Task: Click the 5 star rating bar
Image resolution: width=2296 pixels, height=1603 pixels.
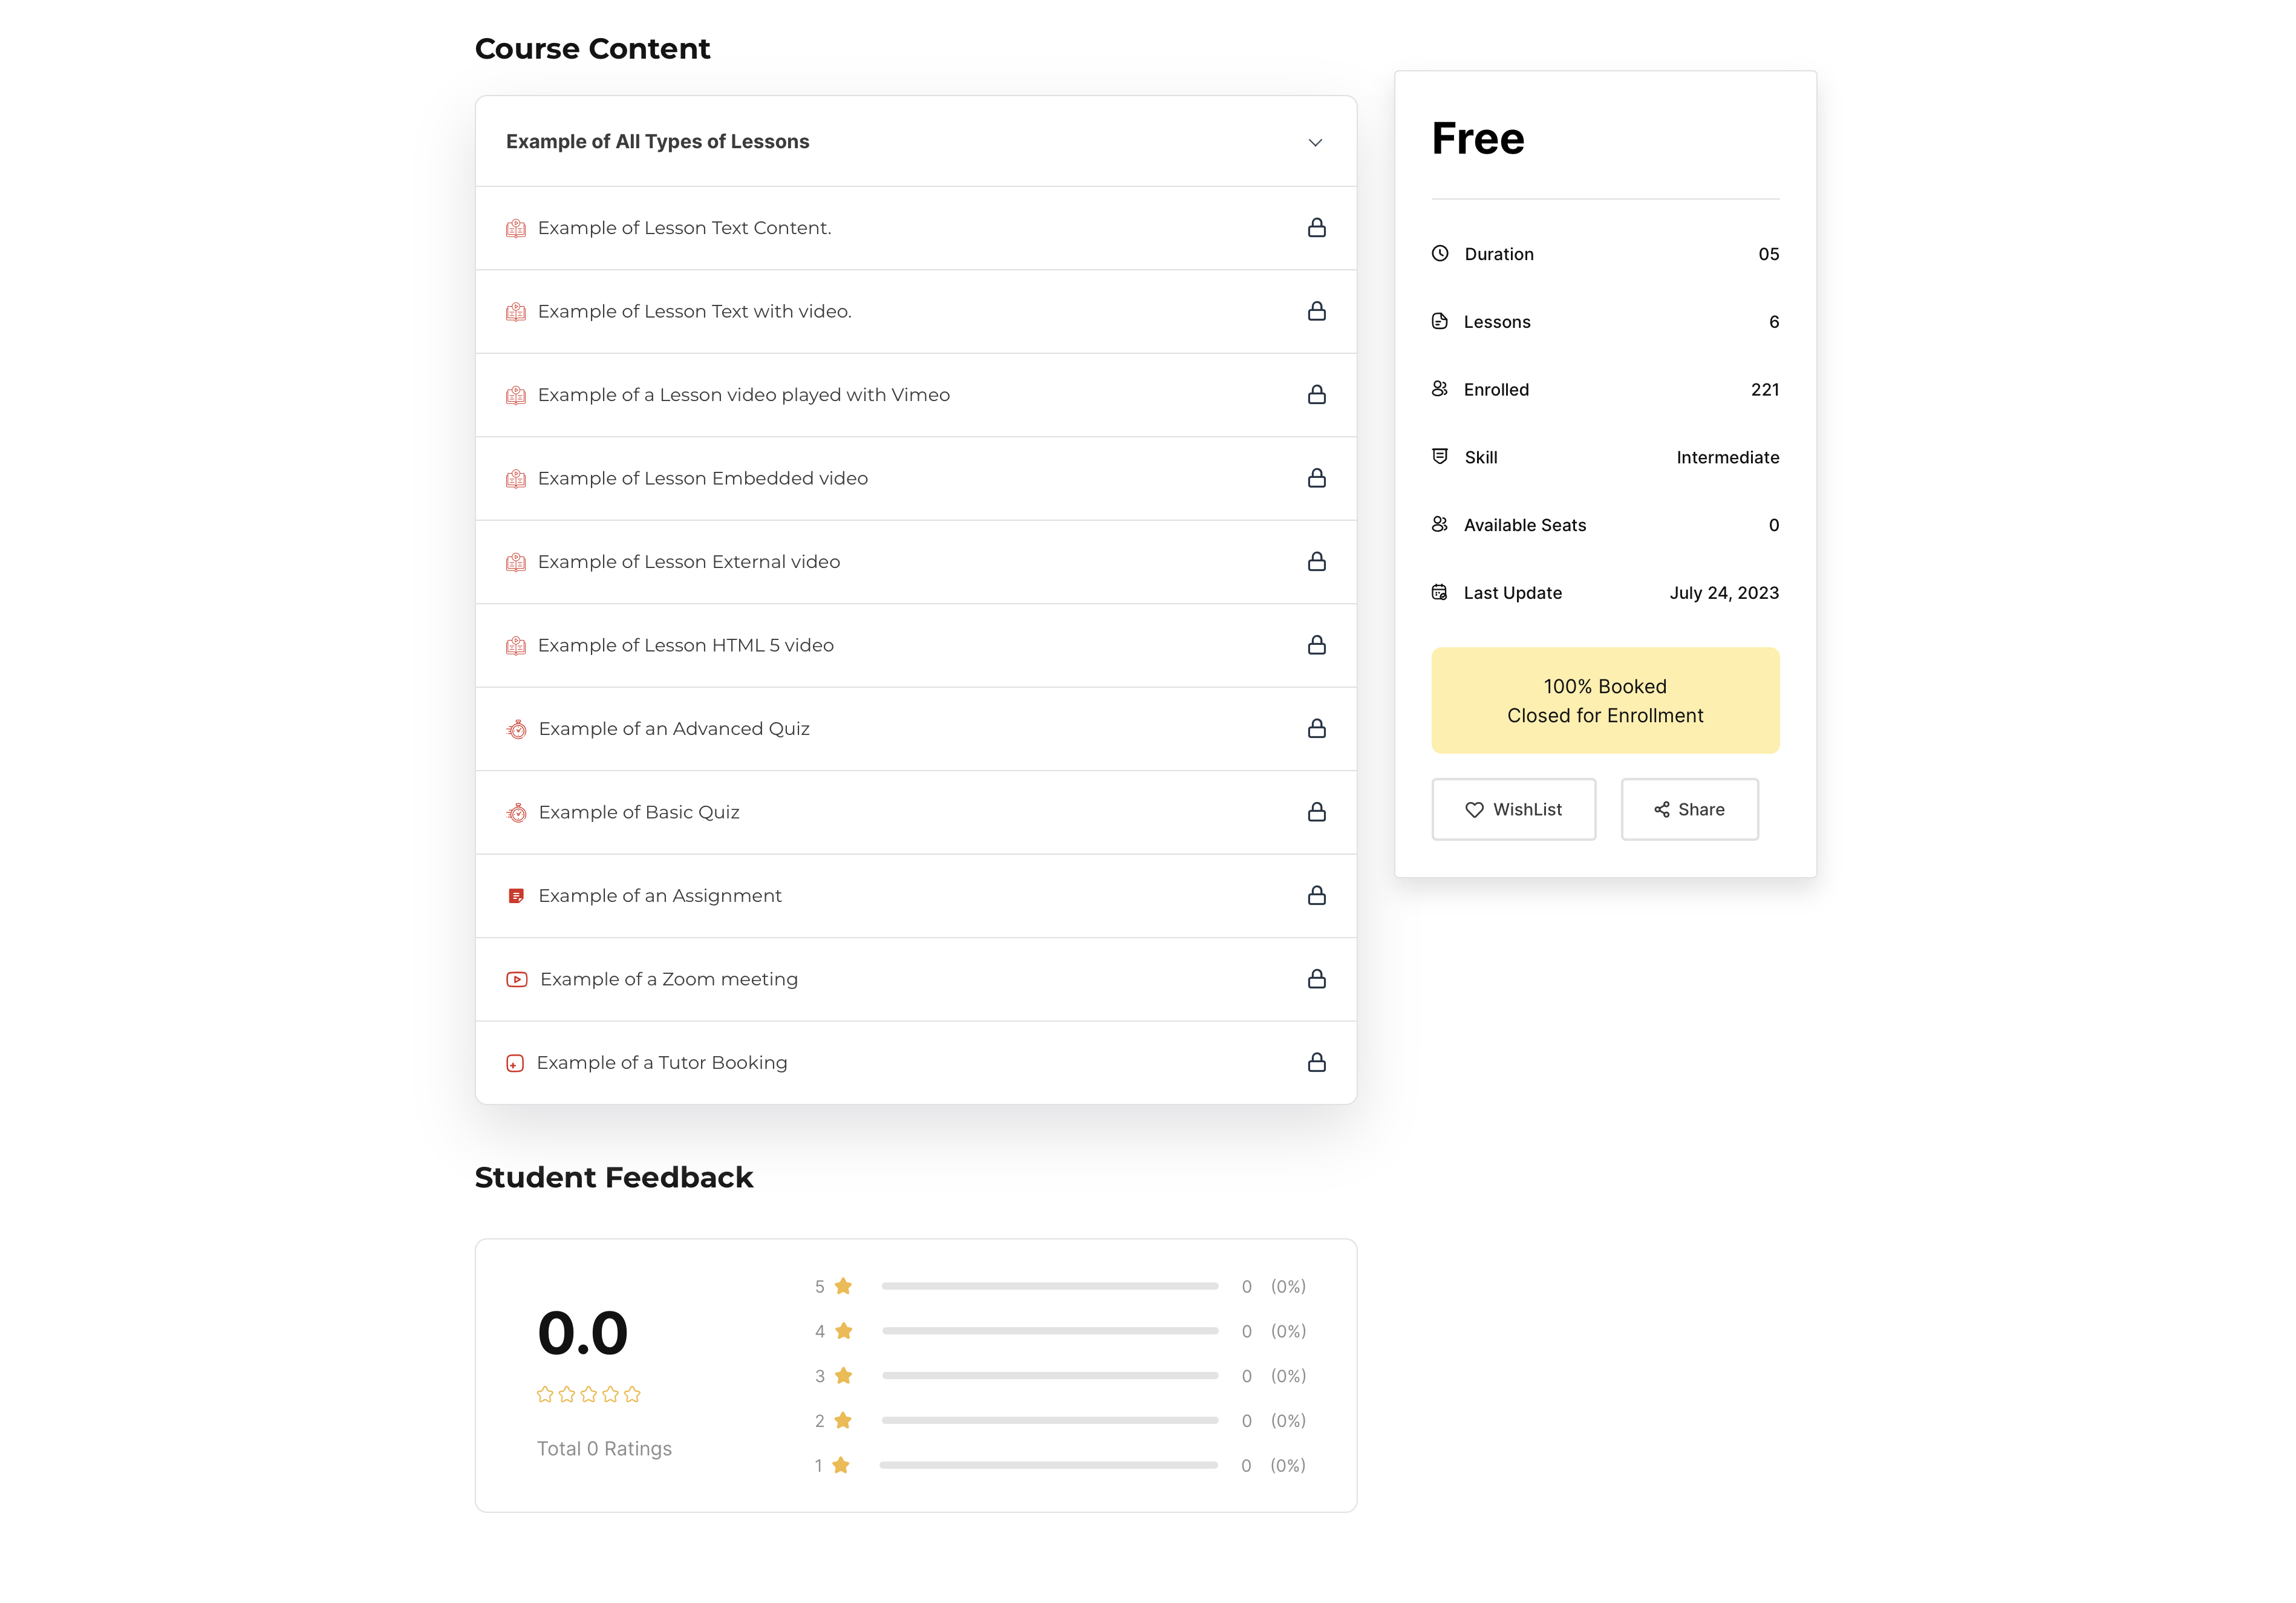Action: coord(1049,1287)
